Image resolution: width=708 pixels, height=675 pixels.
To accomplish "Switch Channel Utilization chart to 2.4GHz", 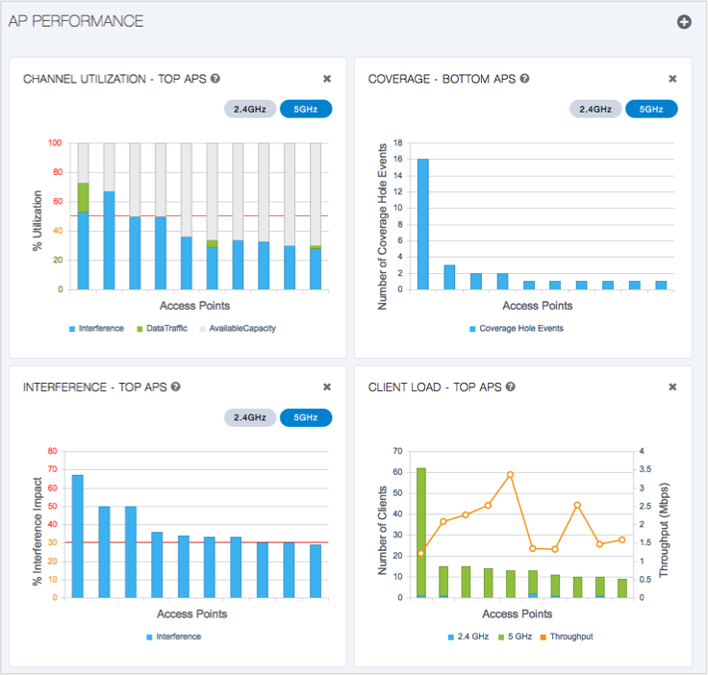I will [x=250, y=109].
